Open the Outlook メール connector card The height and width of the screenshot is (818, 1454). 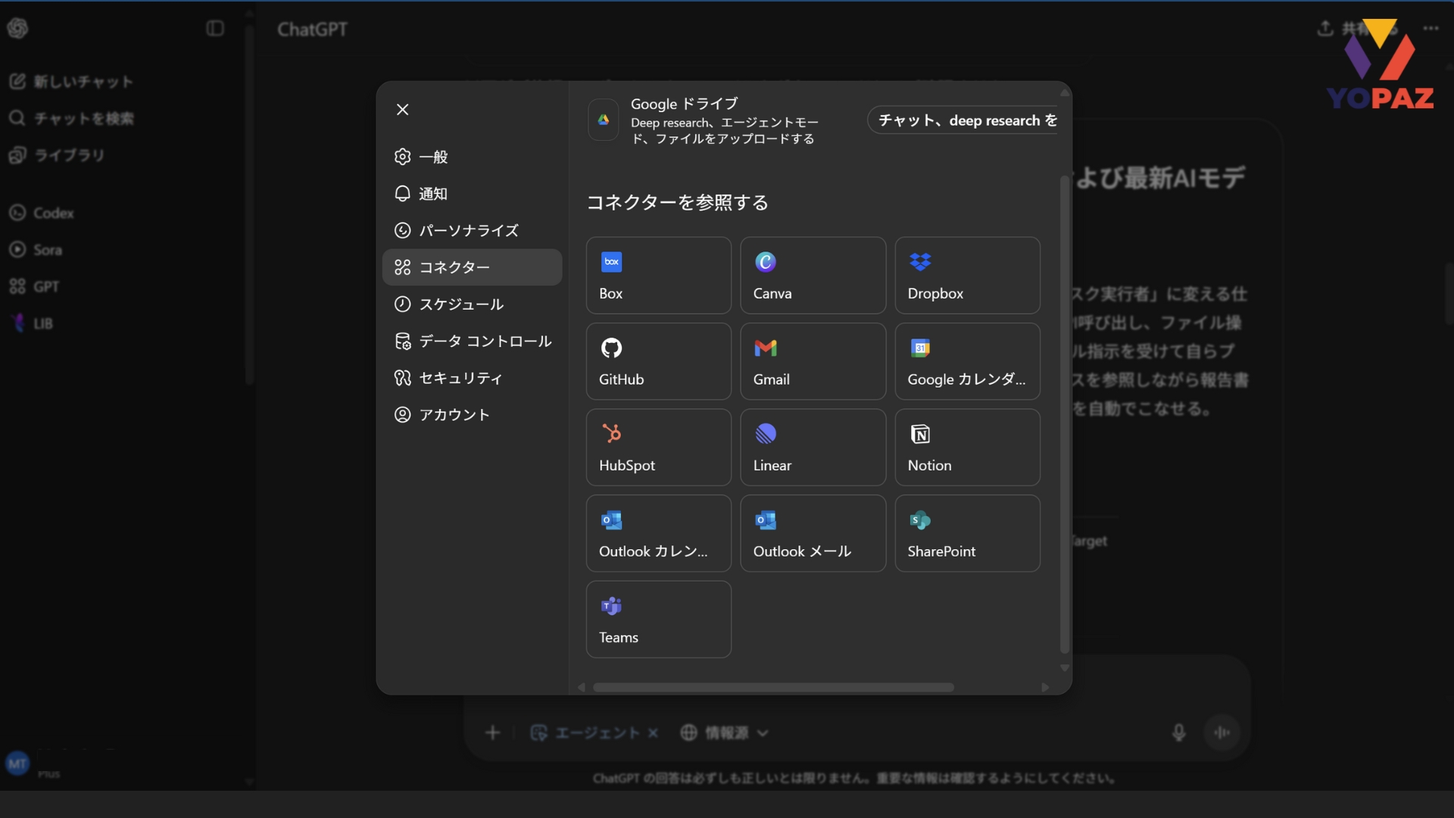[813, 533]
